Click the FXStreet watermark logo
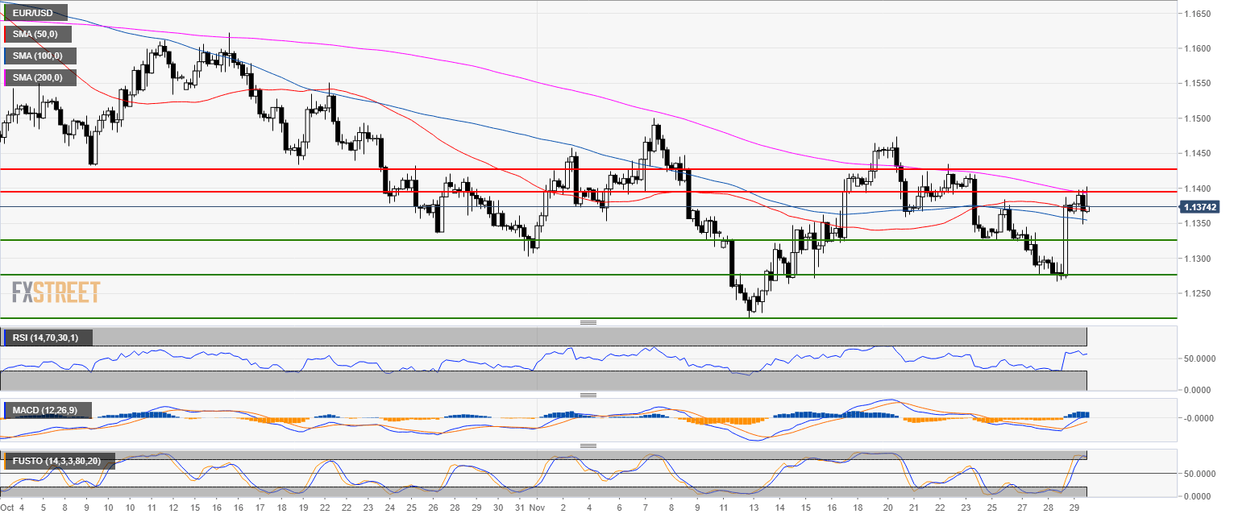1234x518 pixels. coord(56,292)
